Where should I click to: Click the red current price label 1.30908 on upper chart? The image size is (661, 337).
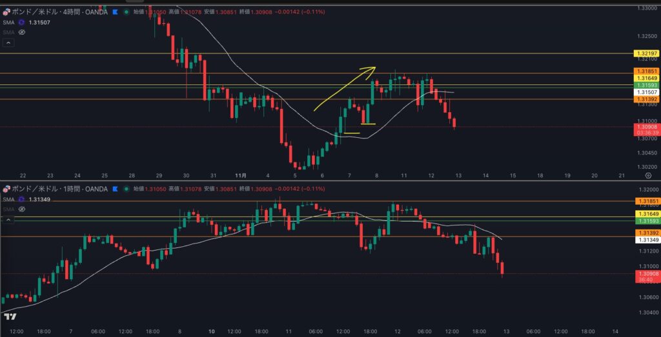coord(646,128)
